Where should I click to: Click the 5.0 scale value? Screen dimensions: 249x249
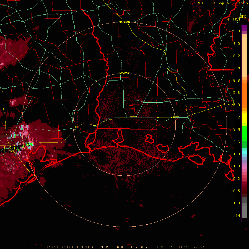point(237,105)
